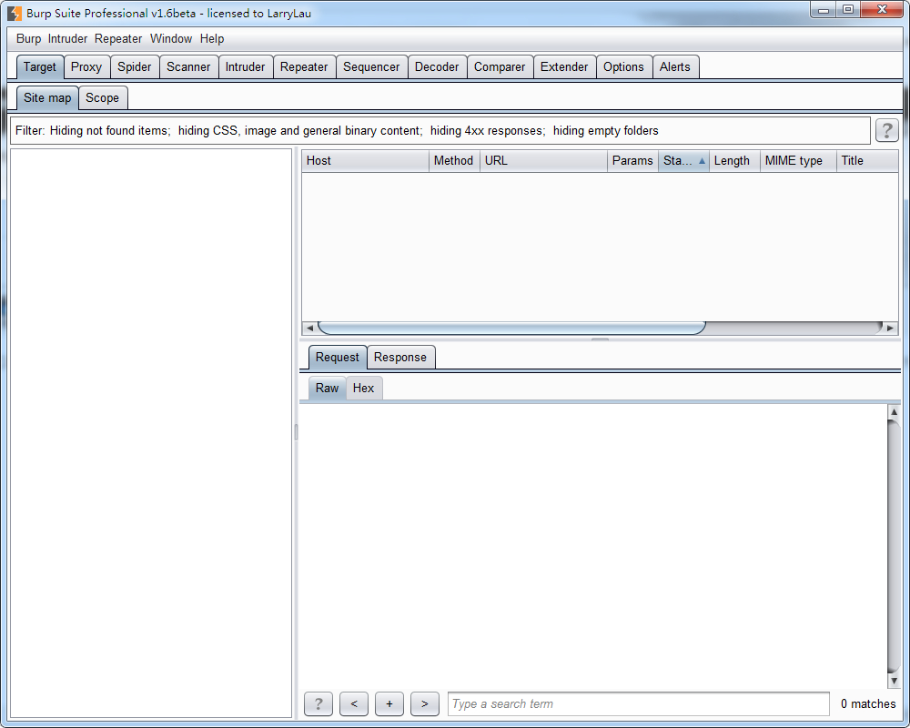Open the site map filter bar

pos(440,131)
